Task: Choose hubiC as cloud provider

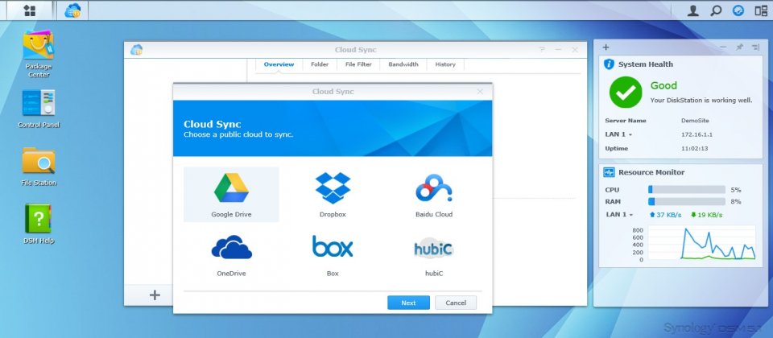Action: point(434,254)
